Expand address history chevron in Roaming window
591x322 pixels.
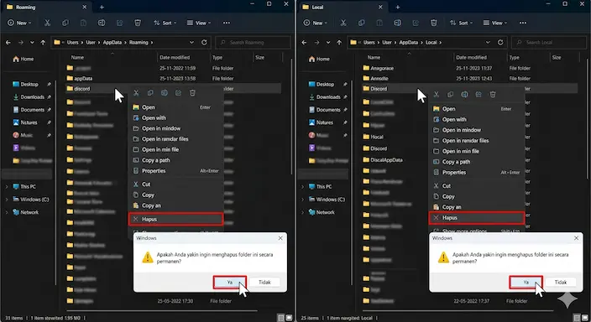pos(191,43)
